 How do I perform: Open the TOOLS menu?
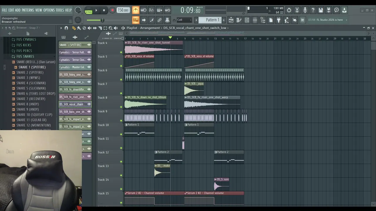(x=60, y=10)
